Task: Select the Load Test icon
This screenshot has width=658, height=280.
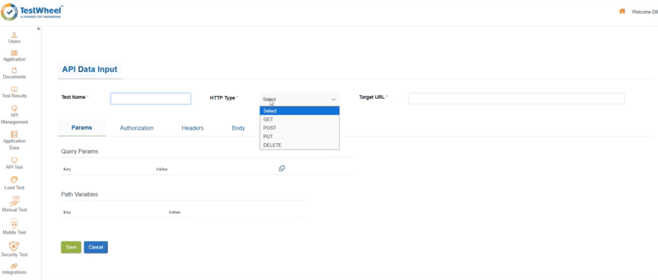Action: (x=14, y=180)
